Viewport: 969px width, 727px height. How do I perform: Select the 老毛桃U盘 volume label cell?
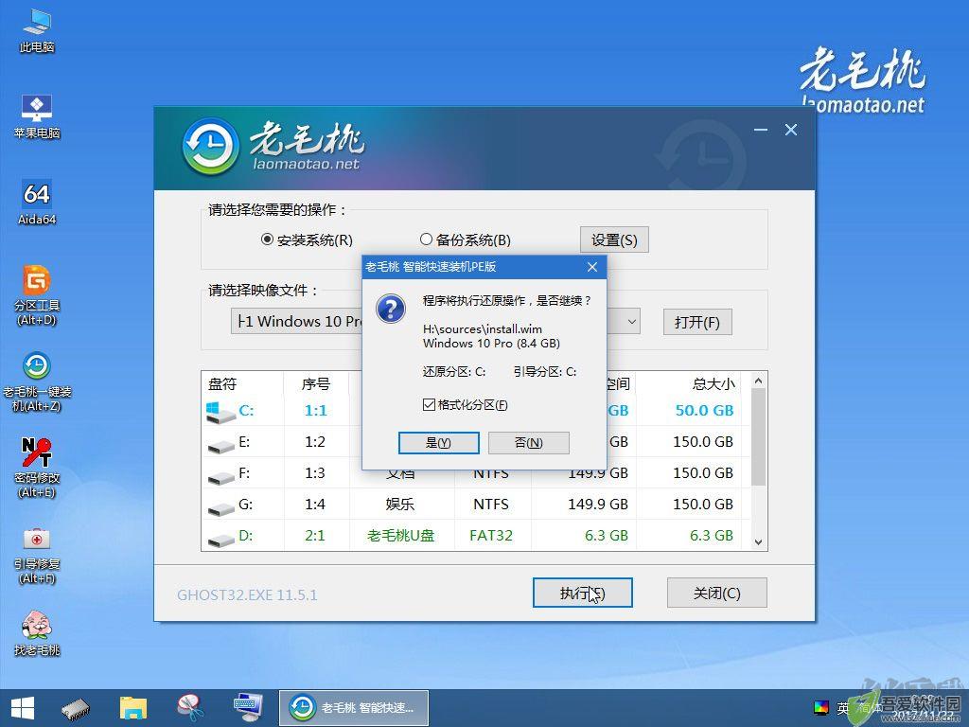point(401,536)
